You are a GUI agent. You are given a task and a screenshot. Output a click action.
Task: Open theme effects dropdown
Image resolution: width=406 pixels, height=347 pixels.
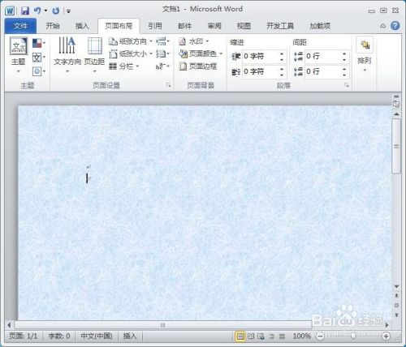pyautogui.click(x=39, y=71)
